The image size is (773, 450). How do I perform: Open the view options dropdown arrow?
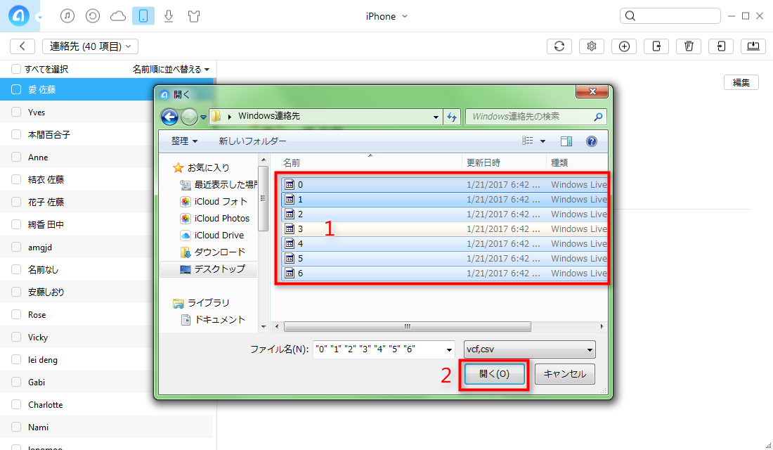(543, 141)
